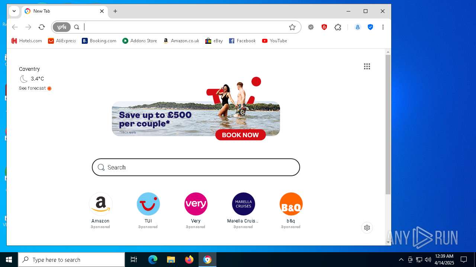Open the apps grid icon
Image resolution: width=476 pixels, height=267 pixels.
coord(367,66)
